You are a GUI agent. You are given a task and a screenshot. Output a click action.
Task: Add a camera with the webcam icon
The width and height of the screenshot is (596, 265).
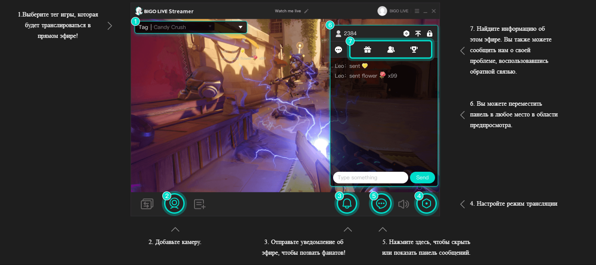click(x=174, y=204)
